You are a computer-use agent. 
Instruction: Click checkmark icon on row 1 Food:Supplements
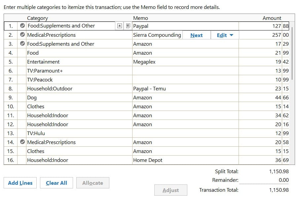[22, 26]
